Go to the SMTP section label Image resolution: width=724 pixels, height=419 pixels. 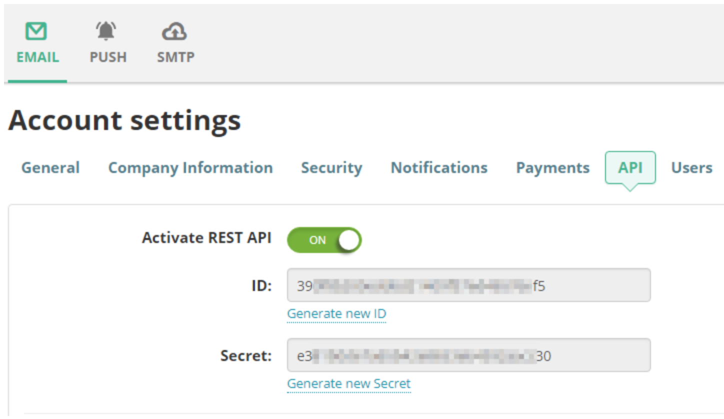[x=175, y=57]
